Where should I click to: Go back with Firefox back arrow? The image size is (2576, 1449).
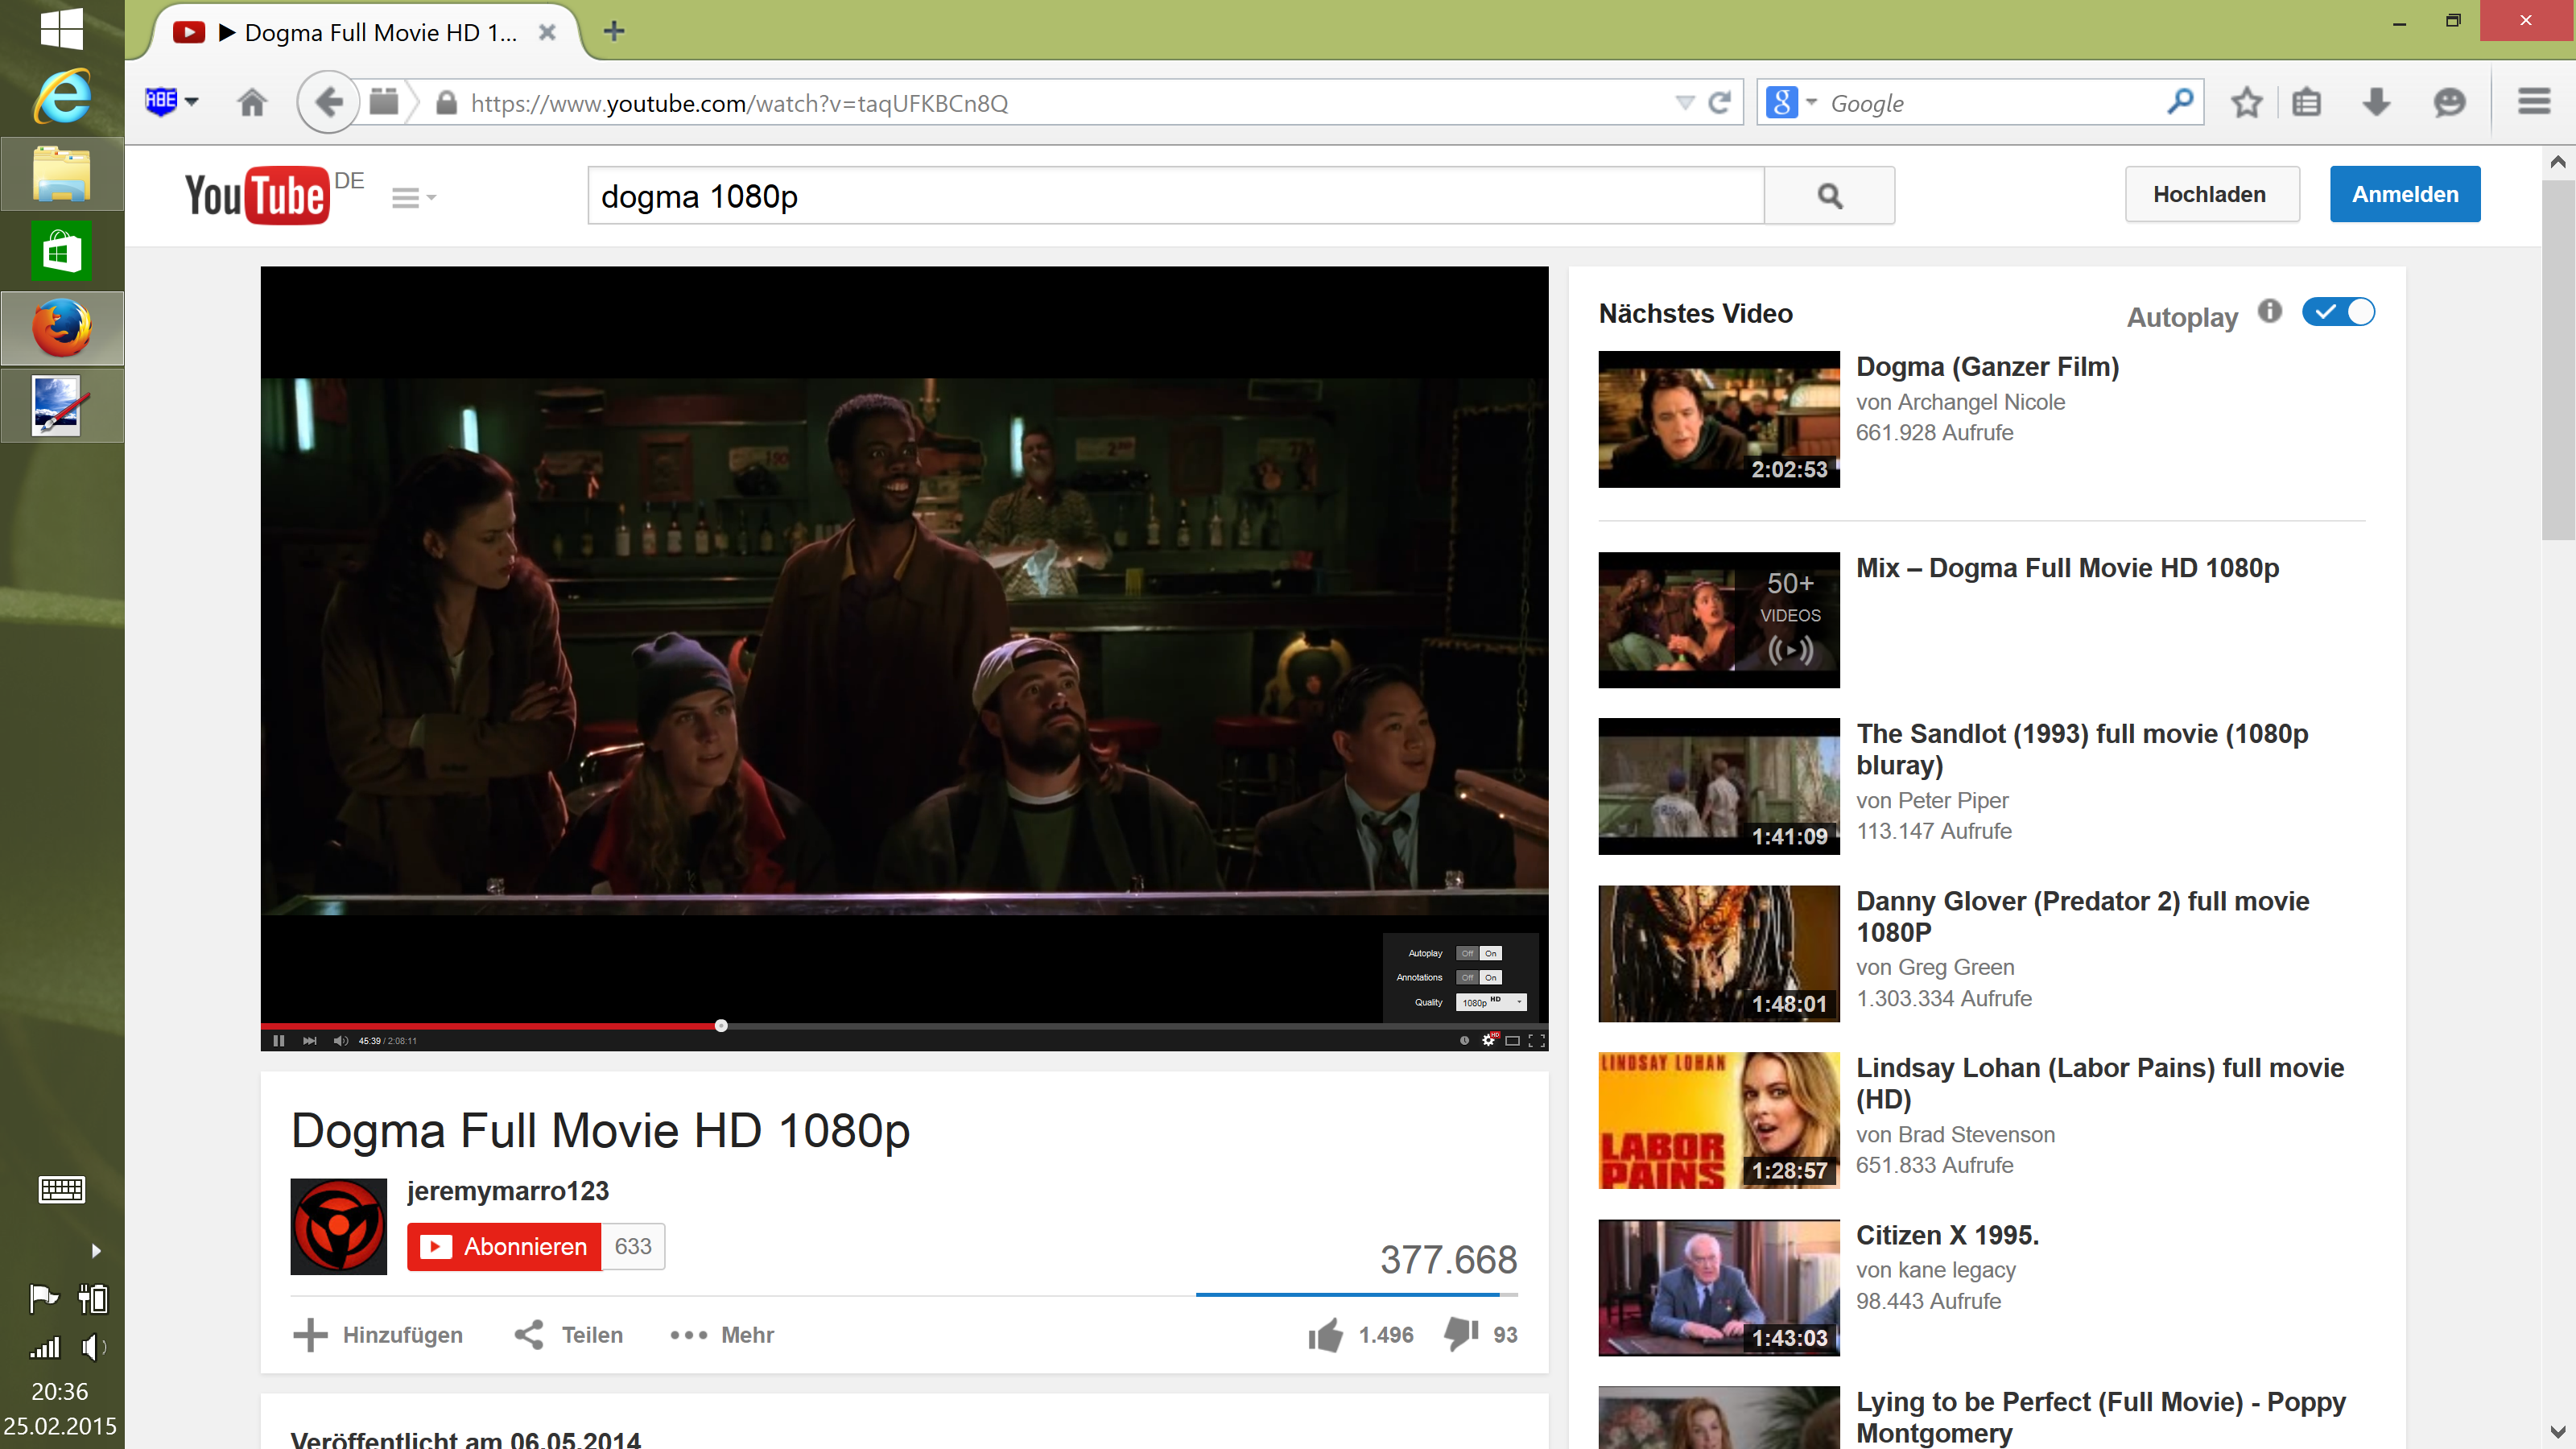coord(328,102)
